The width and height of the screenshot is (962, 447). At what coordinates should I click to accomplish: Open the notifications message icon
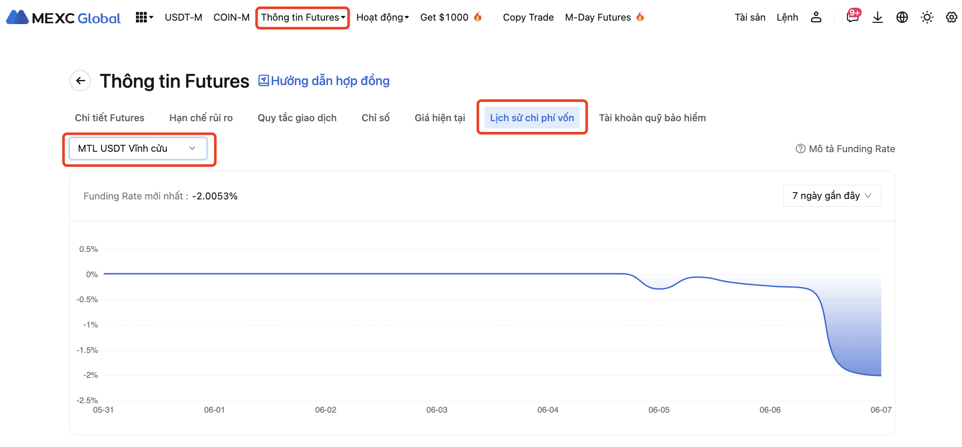852,17
